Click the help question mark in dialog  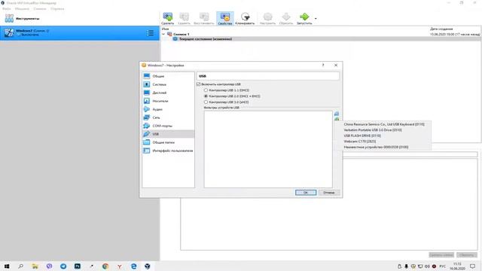point(323,65)
